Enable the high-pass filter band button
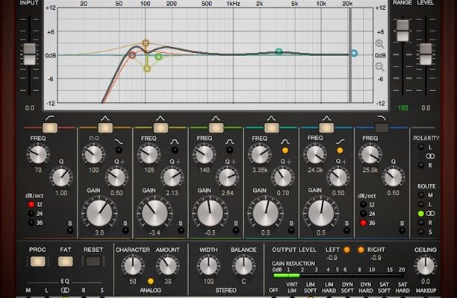The height and width of the screenshot is (298, 457). click(50, 127)
